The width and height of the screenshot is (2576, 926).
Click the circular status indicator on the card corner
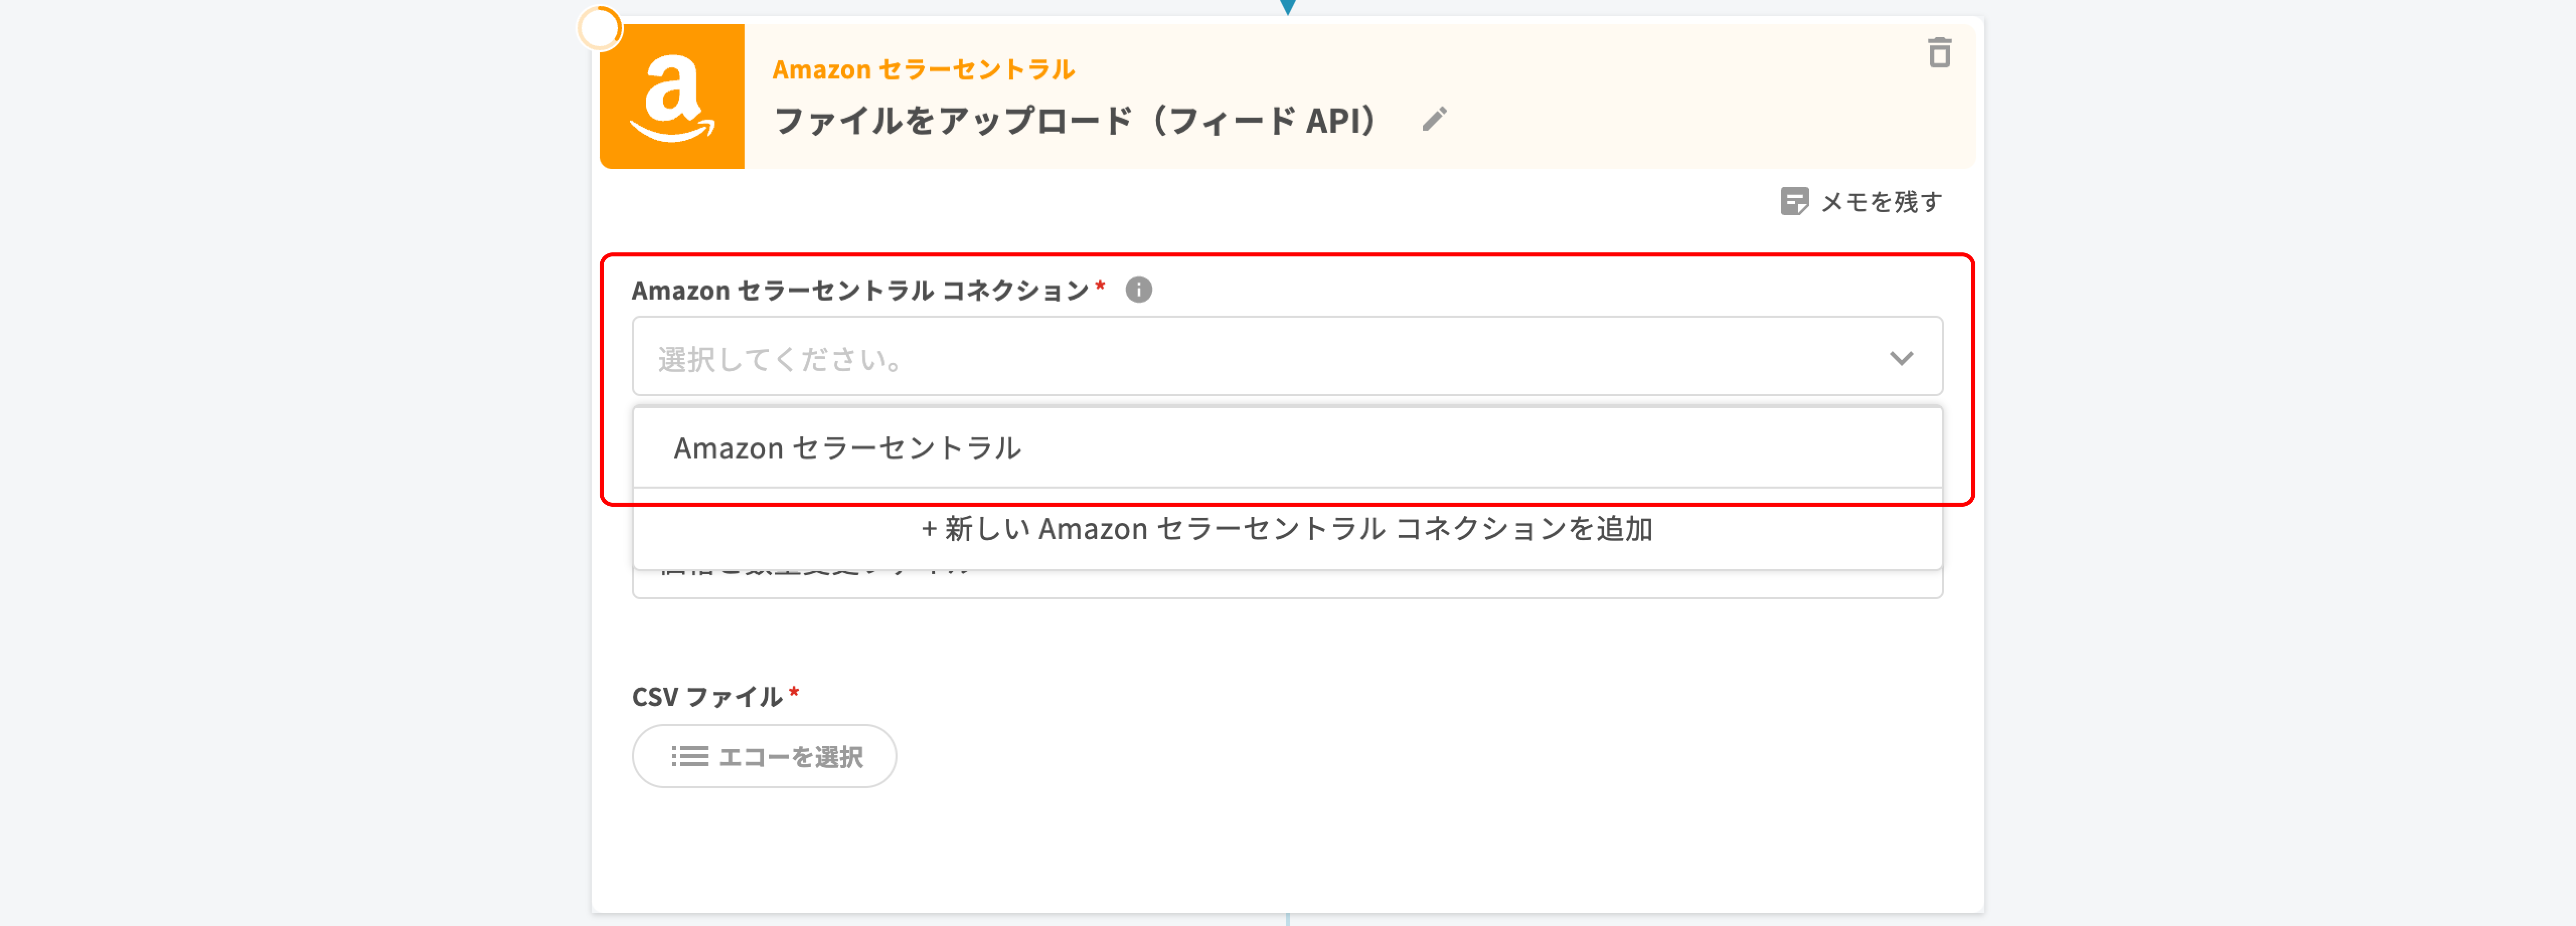(x=600, y=29)
